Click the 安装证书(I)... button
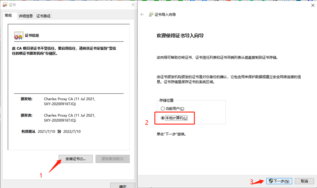Screen dimensions: 317x188 (x=76, y=159)
